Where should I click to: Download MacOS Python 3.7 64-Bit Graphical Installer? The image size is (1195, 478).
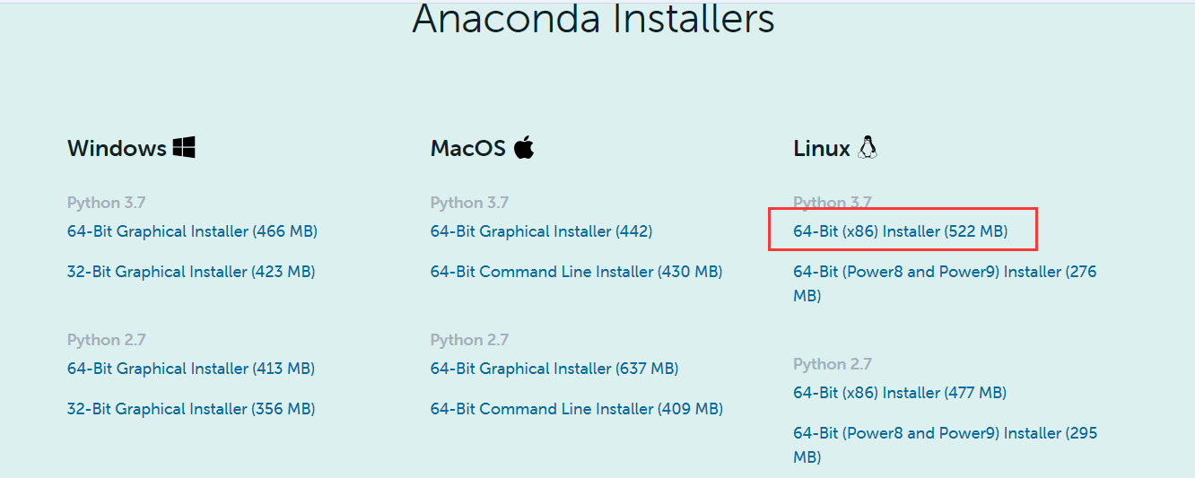tap(541, 231)
